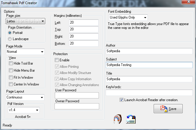Screen dimensions: 196x130
Task: Click the Title text field
Action: pyautogui.click(x=149, y=79)
